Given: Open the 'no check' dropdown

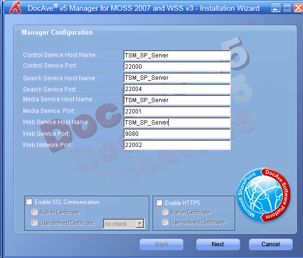Looking at the screenshot, I should 140,224.
